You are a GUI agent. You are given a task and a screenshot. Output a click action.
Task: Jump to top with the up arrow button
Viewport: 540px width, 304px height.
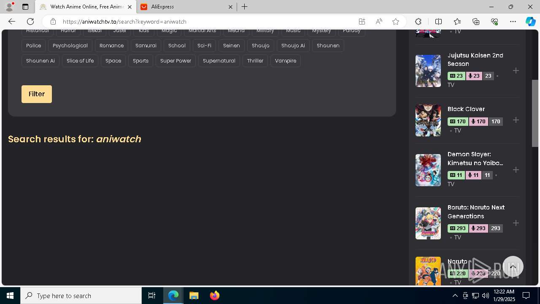[513, 267]
